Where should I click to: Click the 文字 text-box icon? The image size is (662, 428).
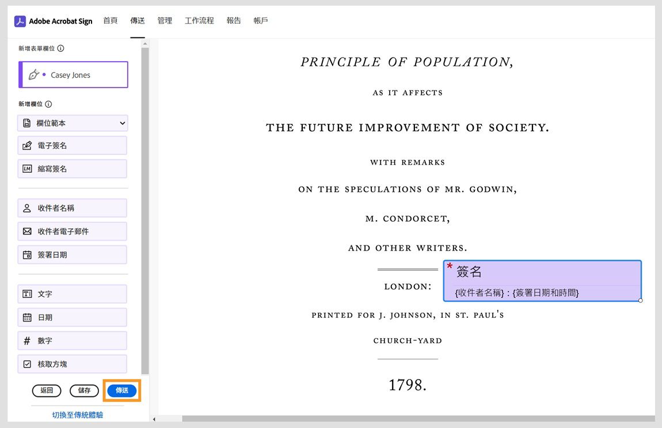pos(27,294)
